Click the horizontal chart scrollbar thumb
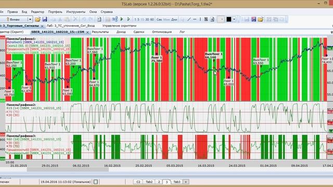 (x=68, y=169)
